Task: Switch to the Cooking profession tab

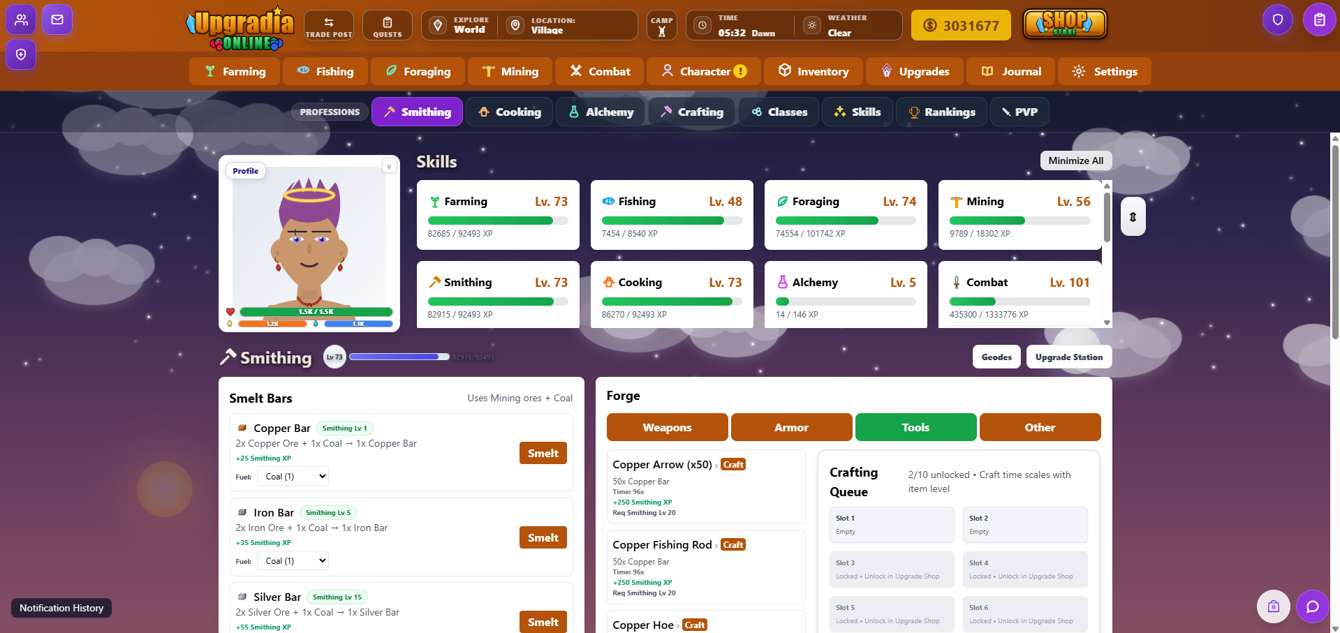Action: [509, 112]
